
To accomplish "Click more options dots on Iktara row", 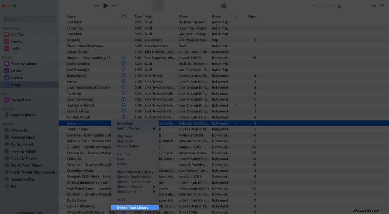I will (79, 123).
